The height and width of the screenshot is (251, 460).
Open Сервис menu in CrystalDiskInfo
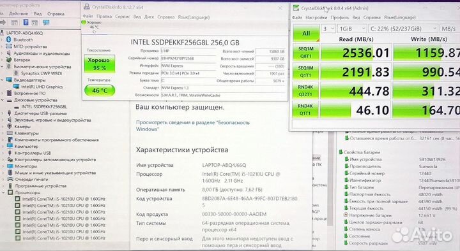pos(122,17)
